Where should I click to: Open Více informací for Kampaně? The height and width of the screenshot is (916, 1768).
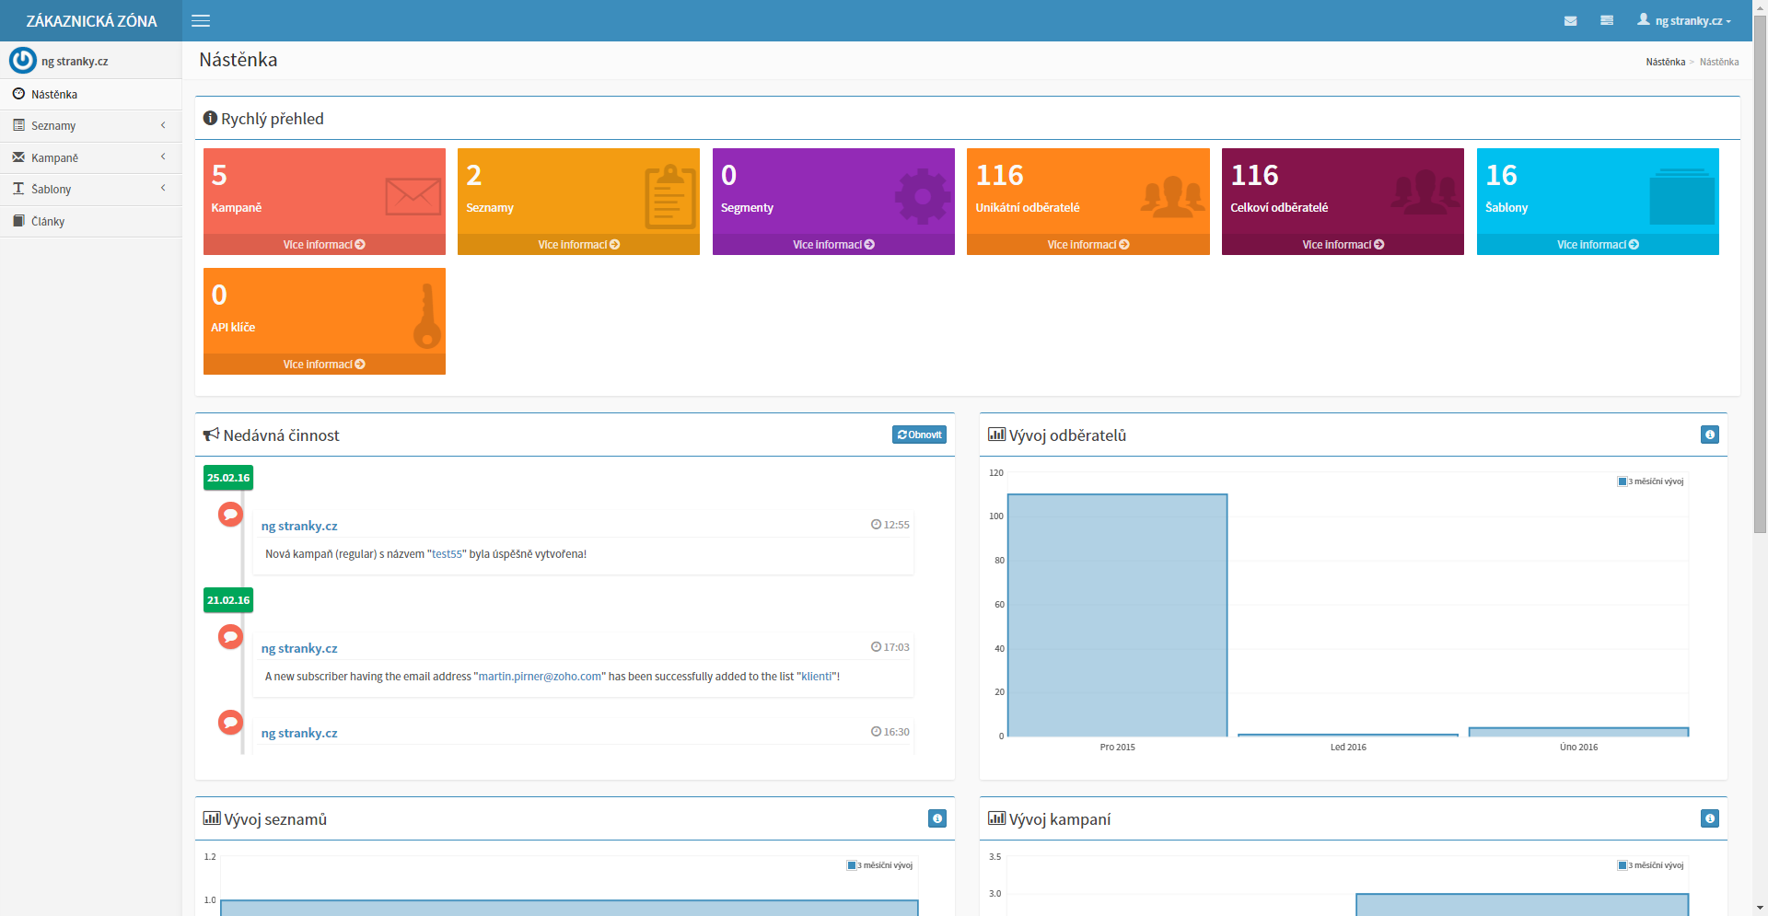[324, 245]
